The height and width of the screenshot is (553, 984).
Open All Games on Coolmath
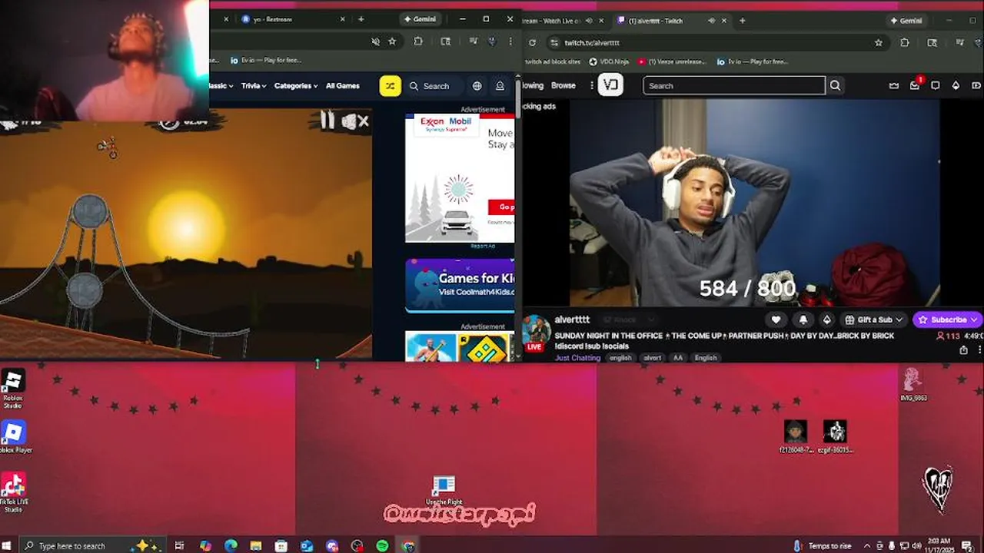[343, 86]
